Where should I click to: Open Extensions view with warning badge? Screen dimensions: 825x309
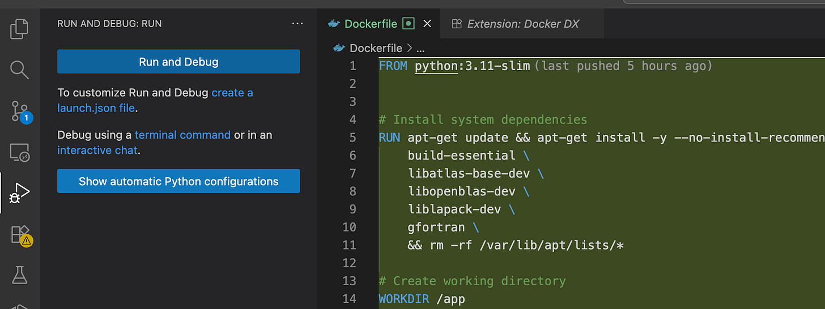pyautogui.click(x=20, y=234)
